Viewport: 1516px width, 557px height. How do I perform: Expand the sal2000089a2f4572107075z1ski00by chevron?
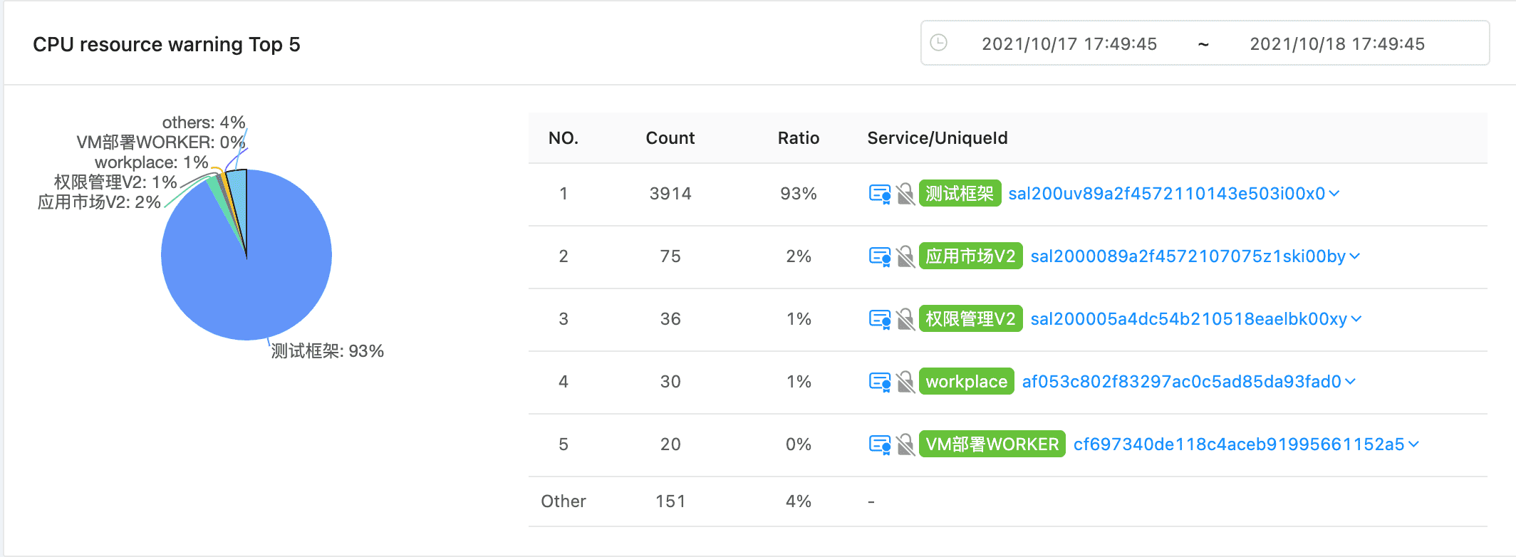[x=1355, y=256]
